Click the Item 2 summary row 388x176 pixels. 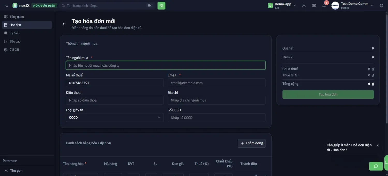pyautogui.click(x=328, y=57)
